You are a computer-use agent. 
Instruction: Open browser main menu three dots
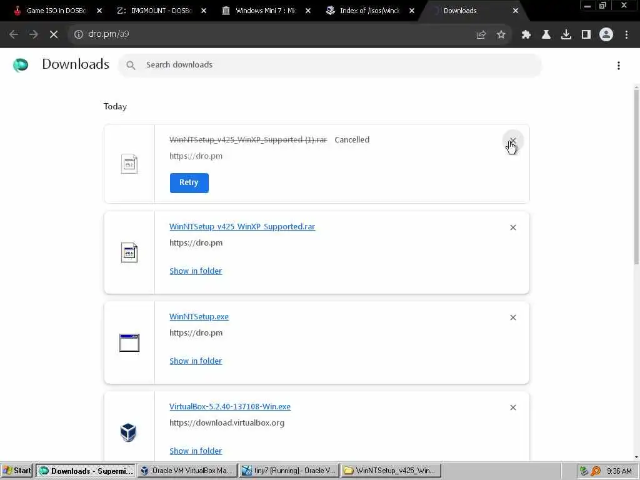click(x=626, y=35)
